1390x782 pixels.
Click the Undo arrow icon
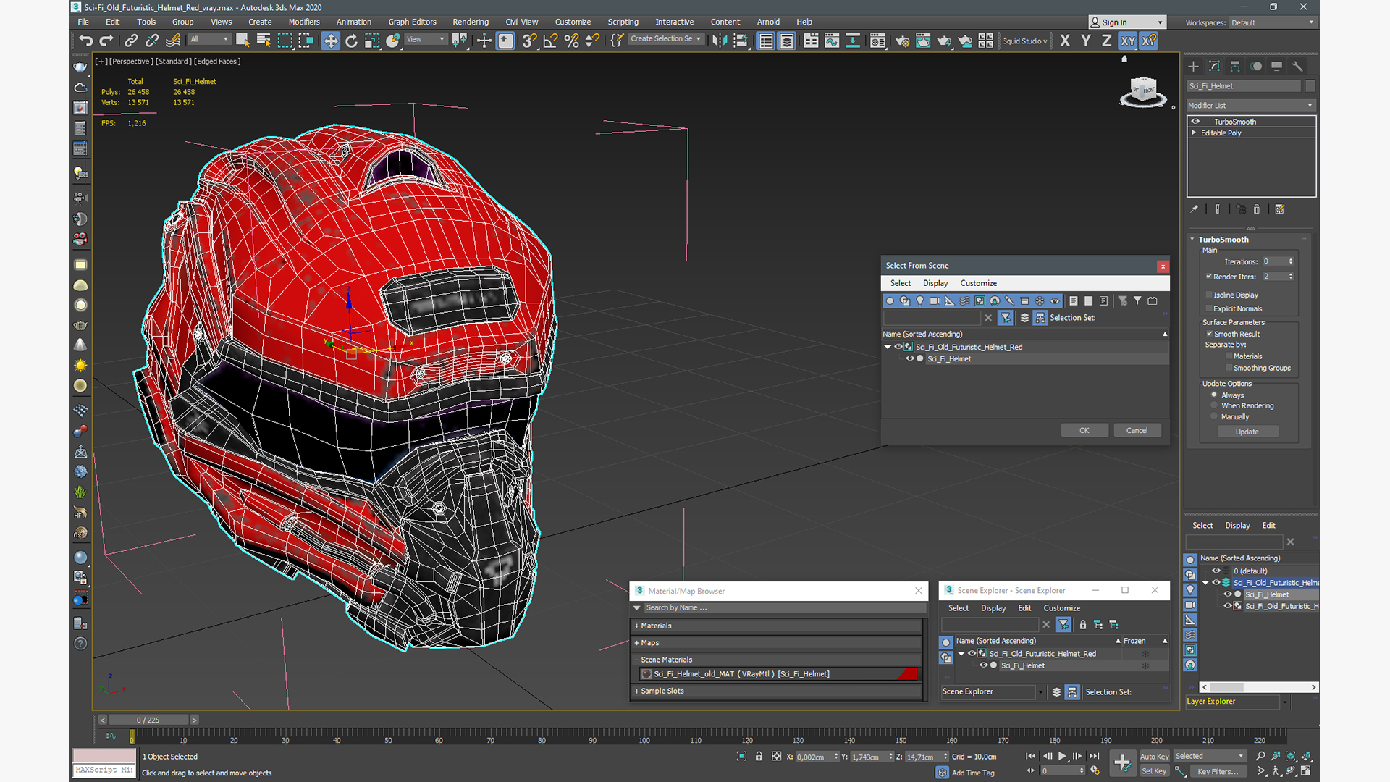pyautogui.click(x=85, y=41)
